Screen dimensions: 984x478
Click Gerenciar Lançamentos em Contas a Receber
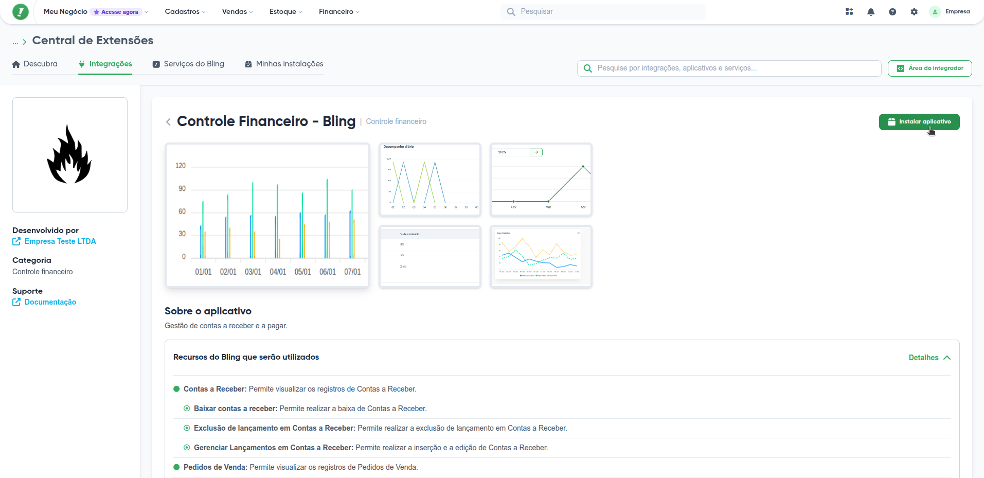(x=371, y=448)
